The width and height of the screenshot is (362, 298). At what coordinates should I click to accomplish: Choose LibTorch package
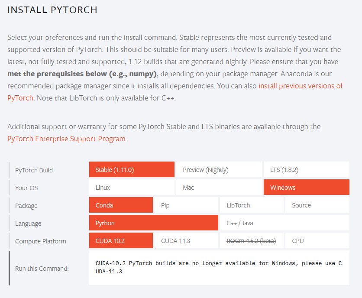(252, 205)
